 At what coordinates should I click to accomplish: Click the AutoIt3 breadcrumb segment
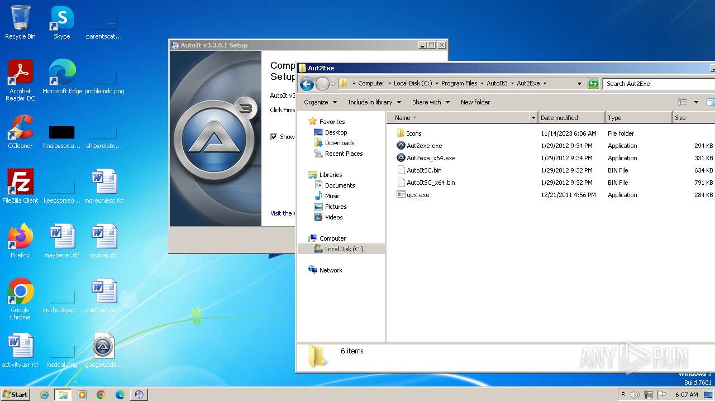pos(497,84)
